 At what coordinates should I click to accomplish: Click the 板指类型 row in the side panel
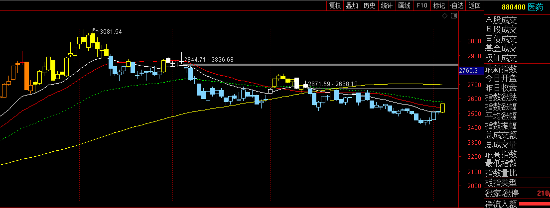[x=501, y=183]
